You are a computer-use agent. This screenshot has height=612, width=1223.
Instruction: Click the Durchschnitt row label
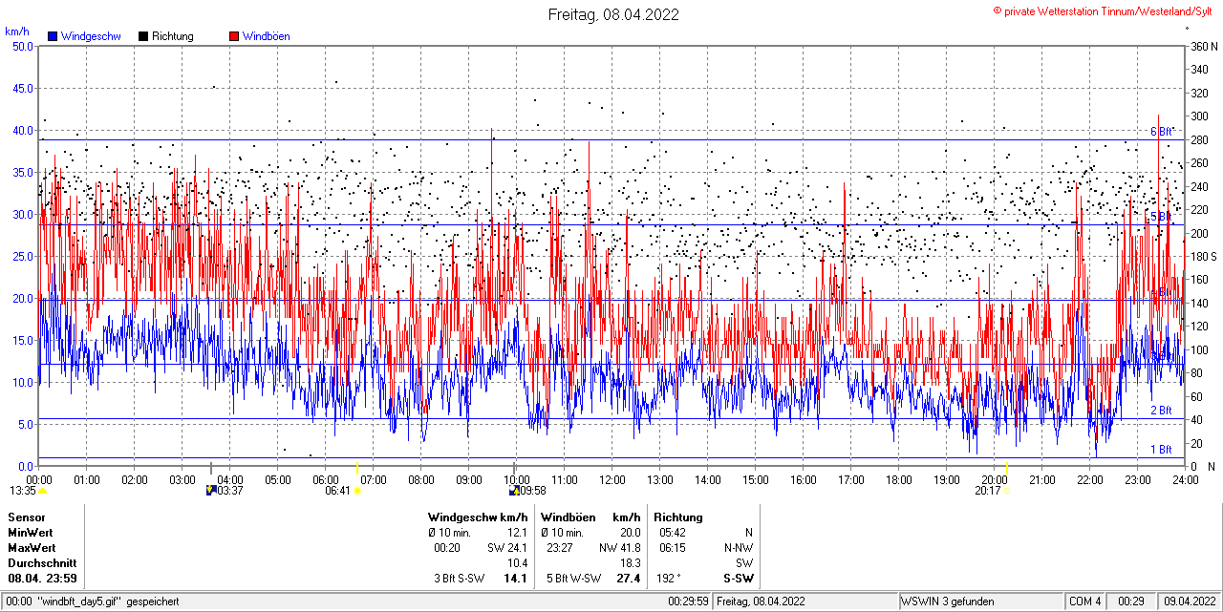point(42,563)
